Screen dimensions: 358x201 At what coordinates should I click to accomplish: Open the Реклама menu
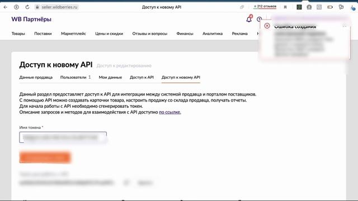(240, 33)
